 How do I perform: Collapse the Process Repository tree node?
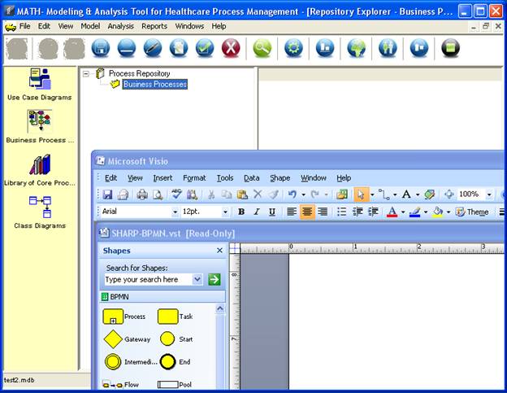87,73
